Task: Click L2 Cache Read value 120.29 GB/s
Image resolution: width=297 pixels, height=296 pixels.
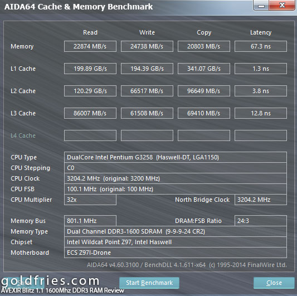Action: pyautogui.click(x=90, y=91)
